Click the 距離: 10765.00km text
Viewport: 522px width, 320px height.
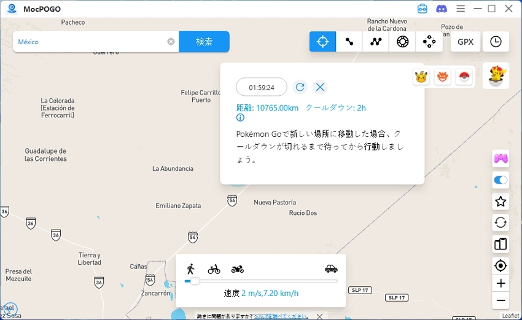[x=267, y=108]
